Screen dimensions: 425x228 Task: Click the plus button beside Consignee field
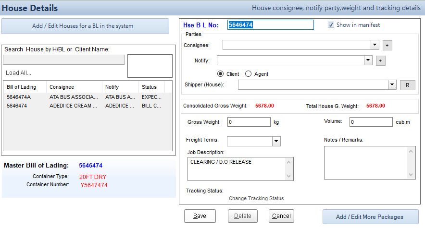[387, 45]
